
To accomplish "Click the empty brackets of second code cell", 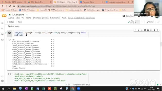I will (x=10, y=74).
